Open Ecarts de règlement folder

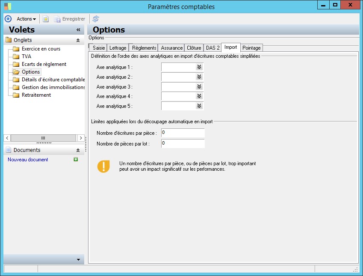tap(44, 64)
